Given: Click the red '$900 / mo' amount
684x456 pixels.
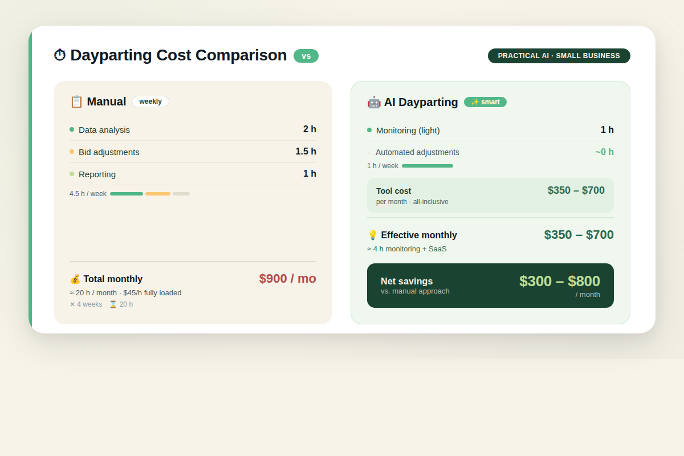Looking at the screenshot, I should [x=288, y=279].
